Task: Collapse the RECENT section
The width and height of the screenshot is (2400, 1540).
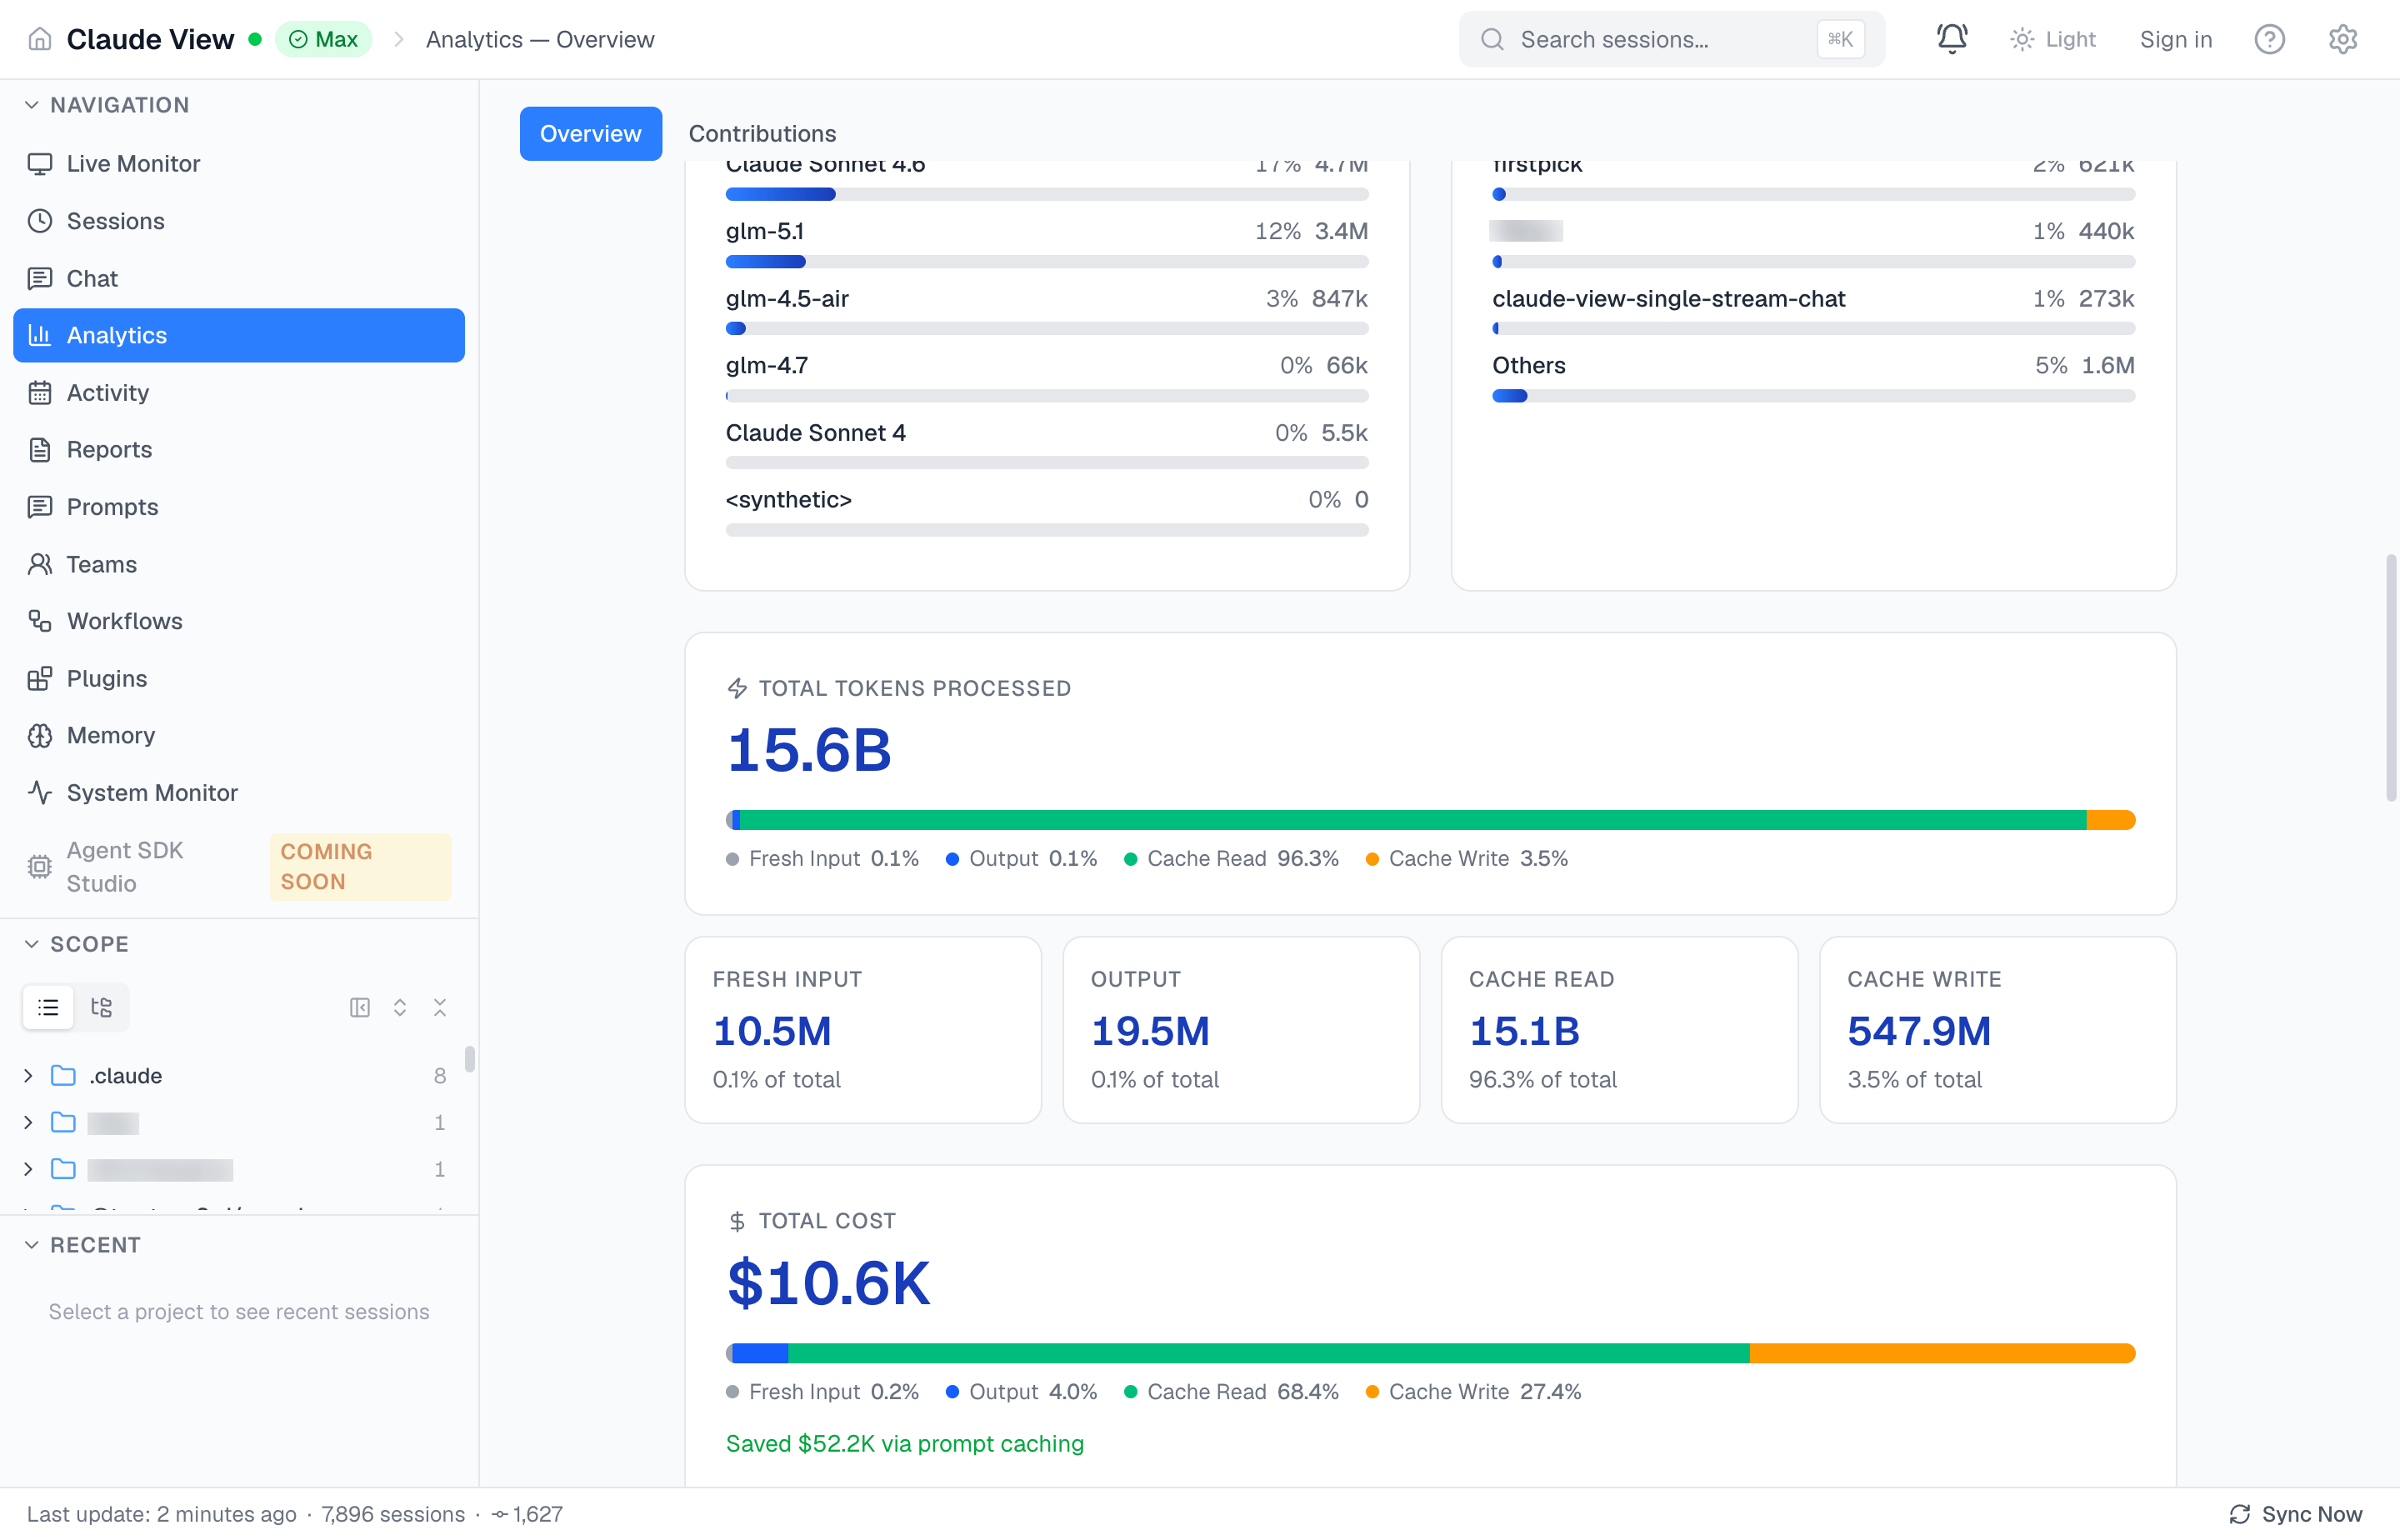Action: (x=32, y=1245)
